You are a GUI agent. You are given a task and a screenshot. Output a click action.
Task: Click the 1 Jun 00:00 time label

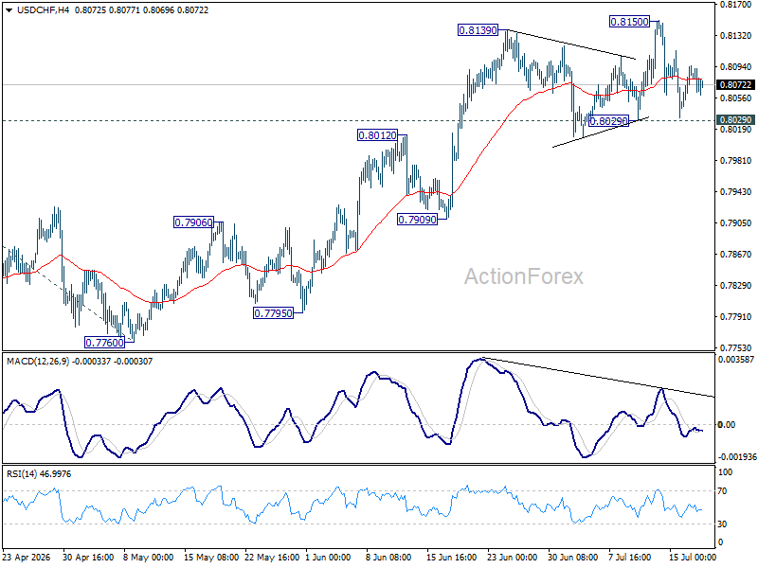tap(328, 558)
